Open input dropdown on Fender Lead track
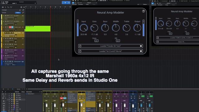The width and height of the screenshot is (199, 112). coord(9,30)
